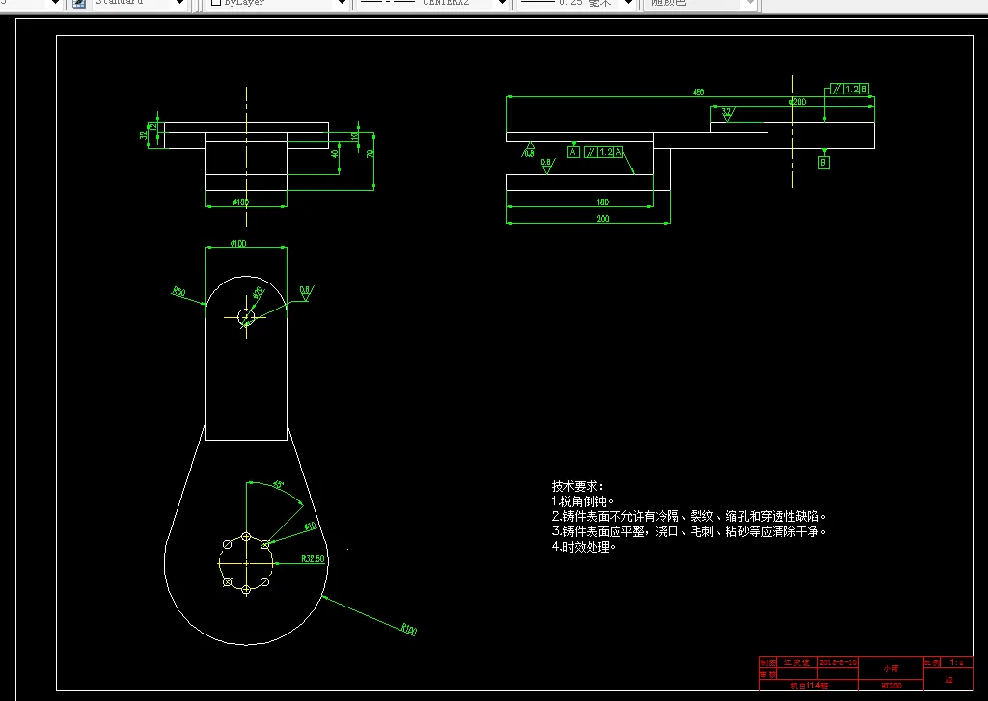Select the 3.2 surface roughness symbol

pos(727,114)
